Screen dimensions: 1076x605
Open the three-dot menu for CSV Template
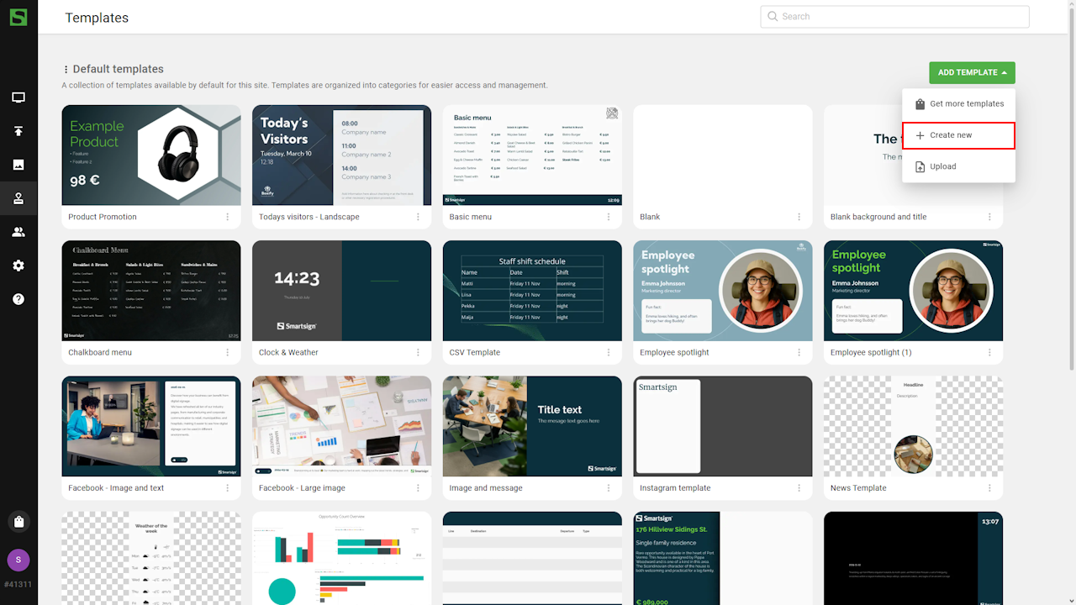pos(609,353)
